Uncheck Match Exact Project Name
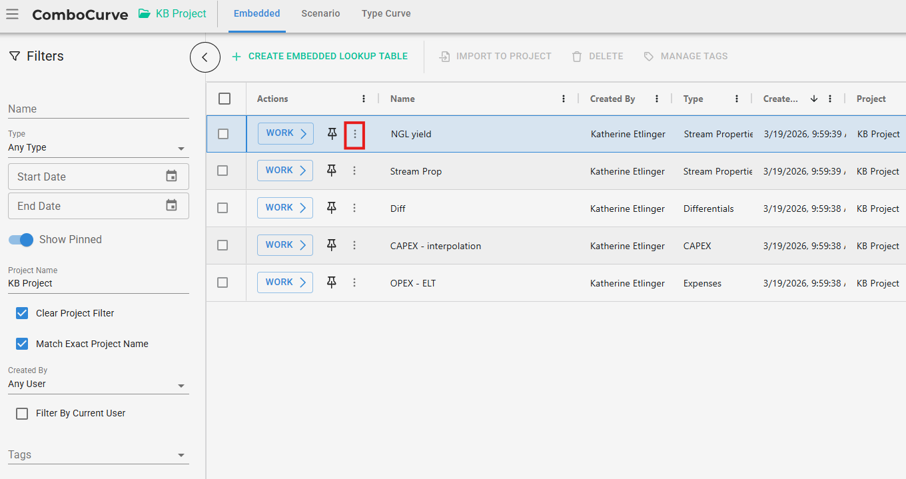This screenshot has width=906, height=479. point(23,344)
